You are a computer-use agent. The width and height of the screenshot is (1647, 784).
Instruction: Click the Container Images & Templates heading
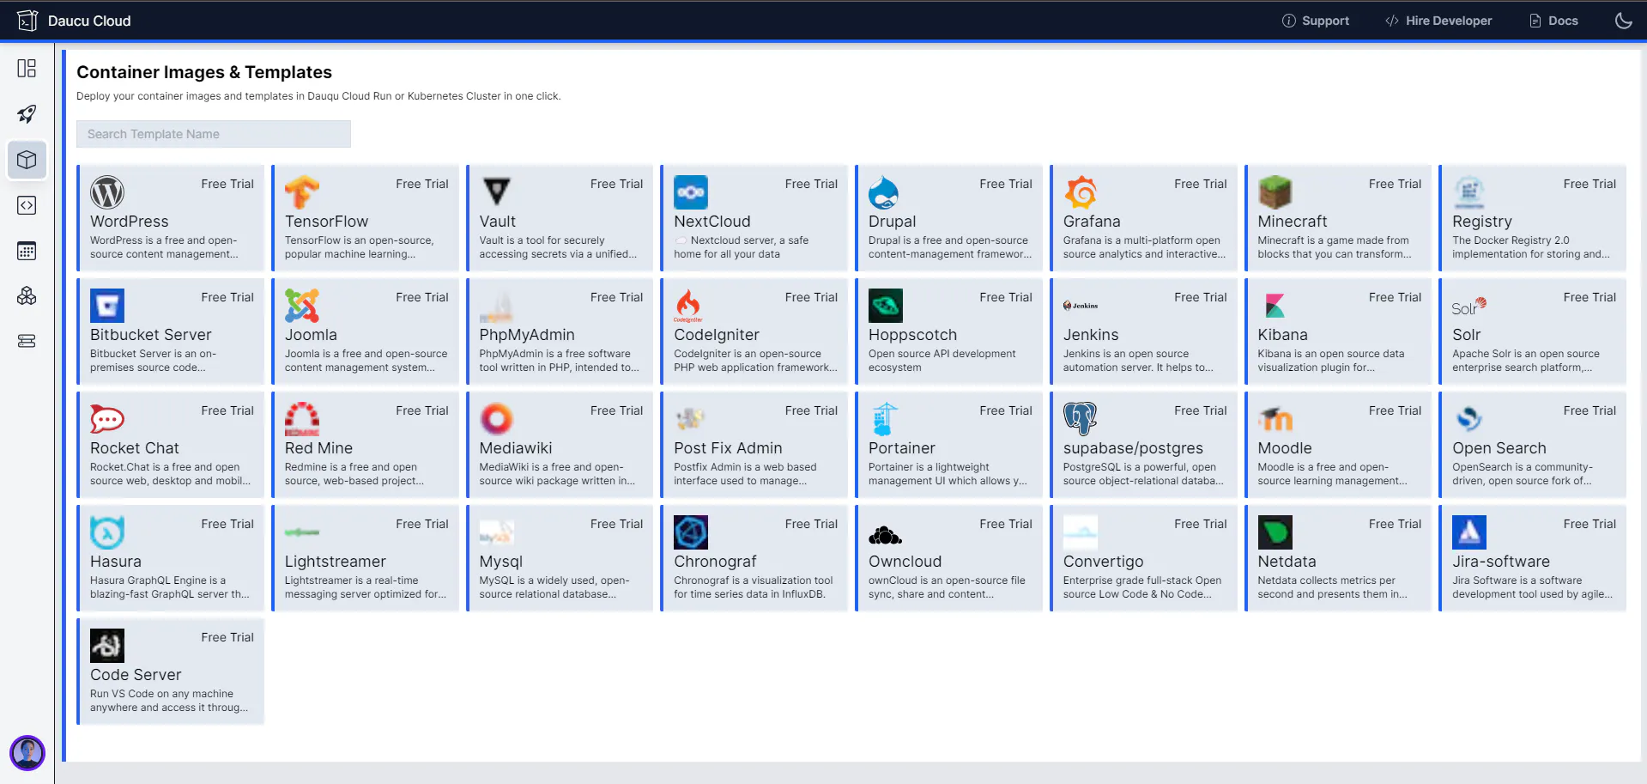[x=204, y=72]
